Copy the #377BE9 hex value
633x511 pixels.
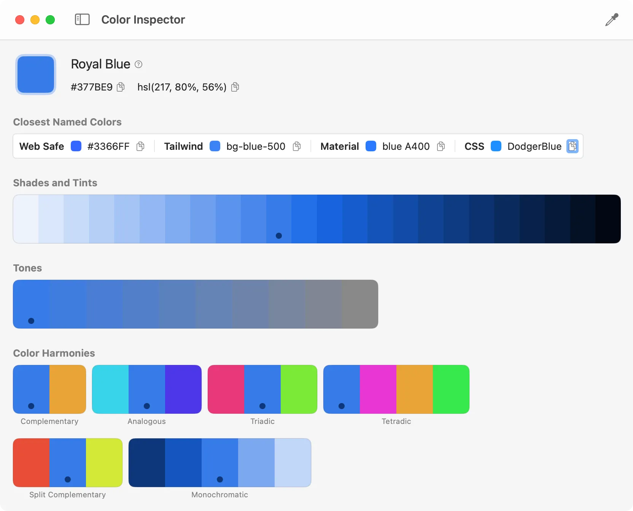[x=121, y=87]
